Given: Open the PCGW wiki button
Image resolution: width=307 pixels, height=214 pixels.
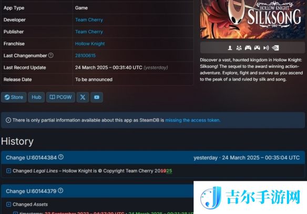Looking at the screenshot, I should coord(60,97).
